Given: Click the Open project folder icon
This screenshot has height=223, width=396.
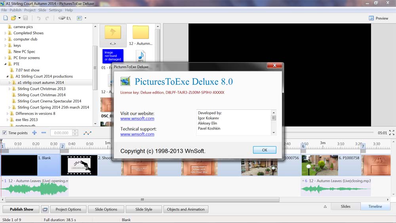Looking at the screenshot, I should click(x=13, y=18).
